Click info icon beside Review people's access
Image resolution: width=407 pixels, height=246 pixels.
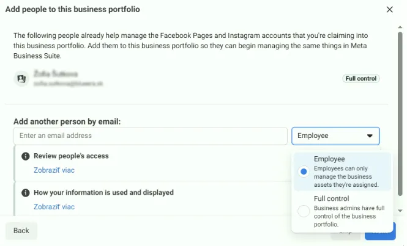click(x=25, y=156)
